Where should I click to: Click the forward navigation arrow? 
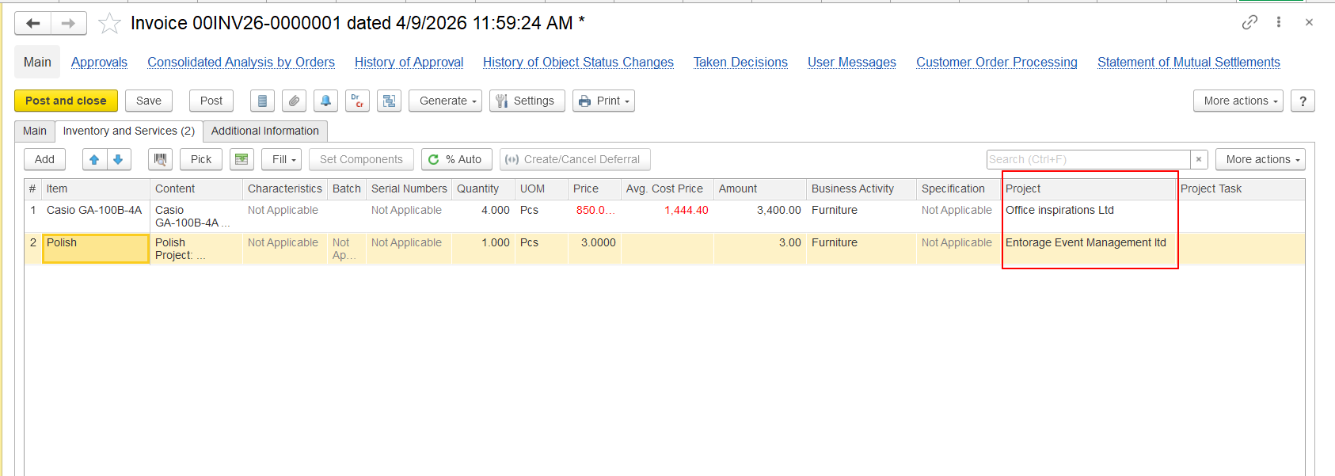pyautogui.click(x=69, y=24)
